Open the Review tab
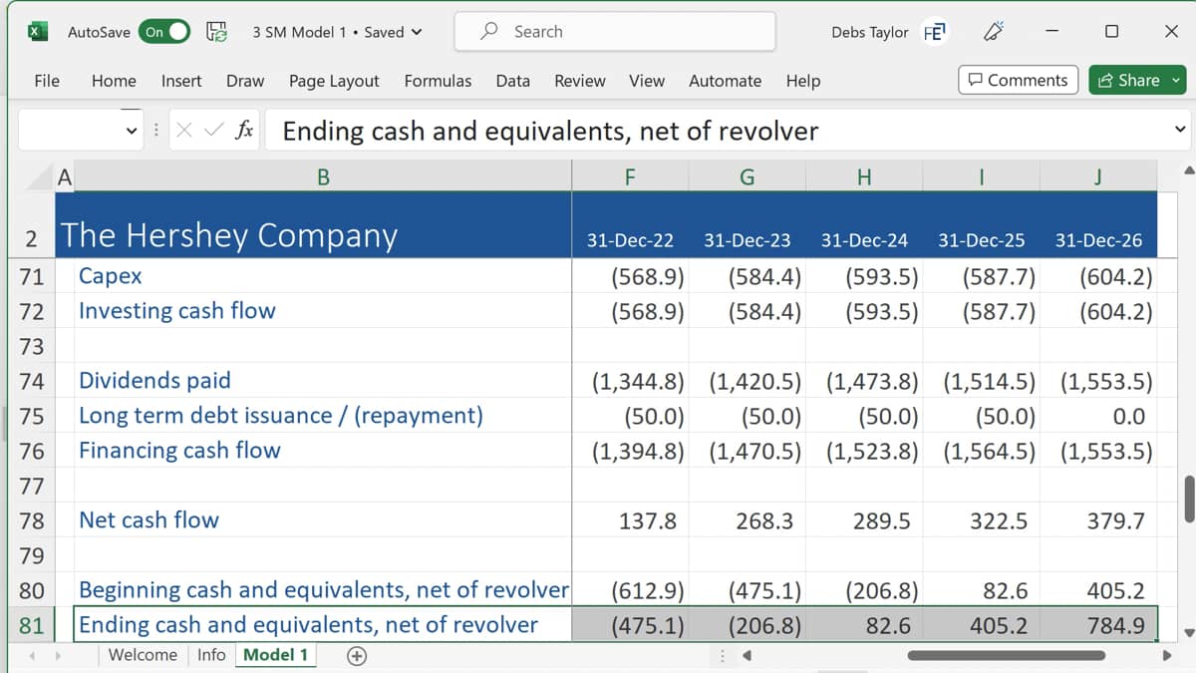Screen dimensions: 1196x673 click(x=579, y=81)
